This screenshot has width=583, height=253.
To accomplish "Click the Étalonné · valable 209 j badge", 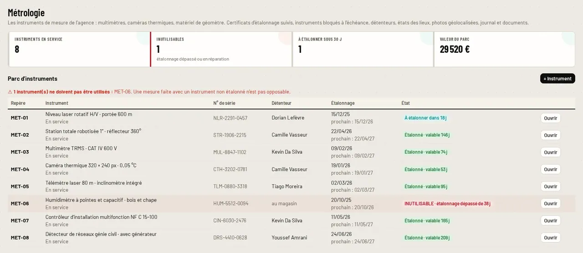I will pos(427,238).
